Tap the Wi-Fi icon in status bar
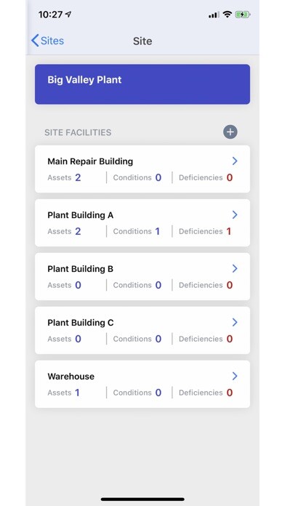 (x=228, y=15)
